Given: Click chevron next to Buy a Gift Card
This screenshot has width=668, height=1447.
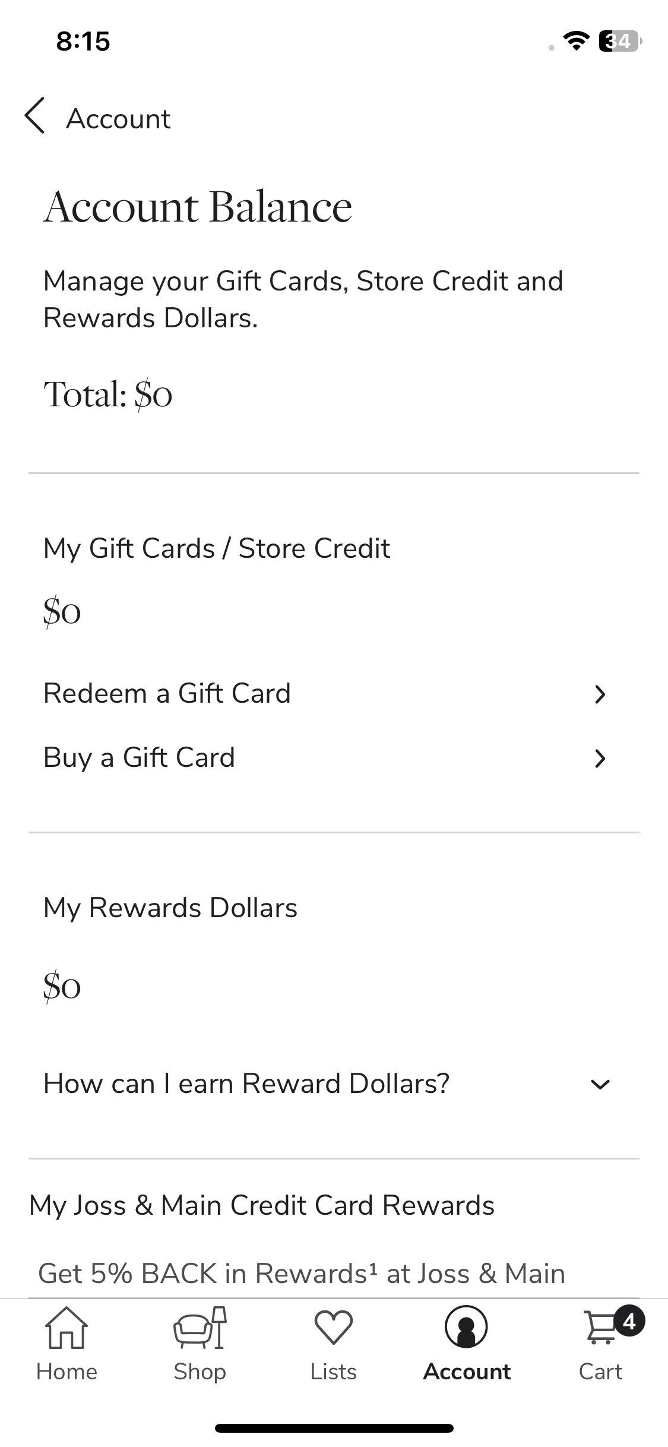Looking at the screenshot, I should (x=600, y=758).
